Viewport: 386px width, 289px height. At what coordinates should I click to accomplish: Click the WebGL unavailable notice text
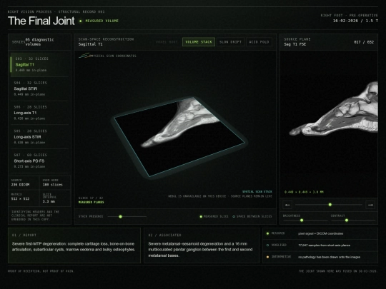(220, 196)
